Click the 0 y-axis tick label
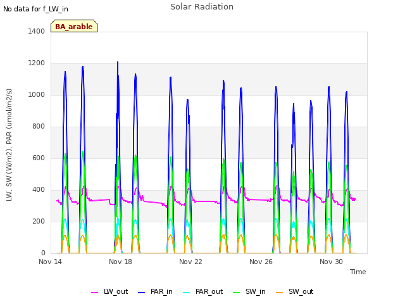 click(x=43, y=253)
